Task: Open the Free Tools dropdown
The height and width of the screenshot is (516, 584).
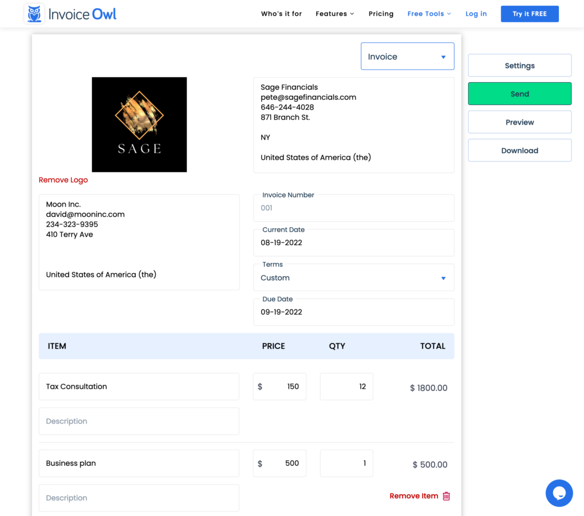Action: point(429,14)
